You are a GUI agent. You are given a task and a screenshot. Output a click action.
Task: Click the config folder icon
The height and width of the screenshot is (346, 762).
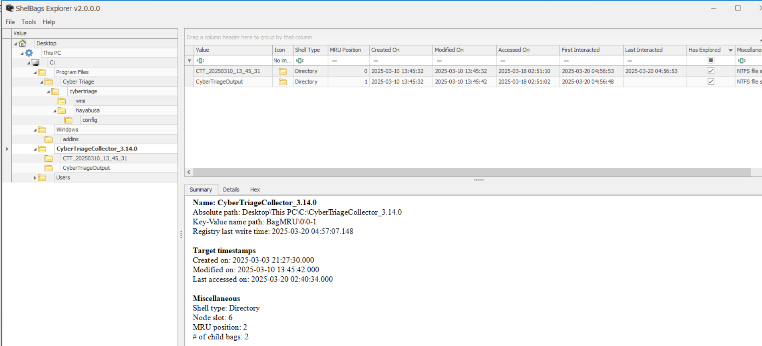69,120
